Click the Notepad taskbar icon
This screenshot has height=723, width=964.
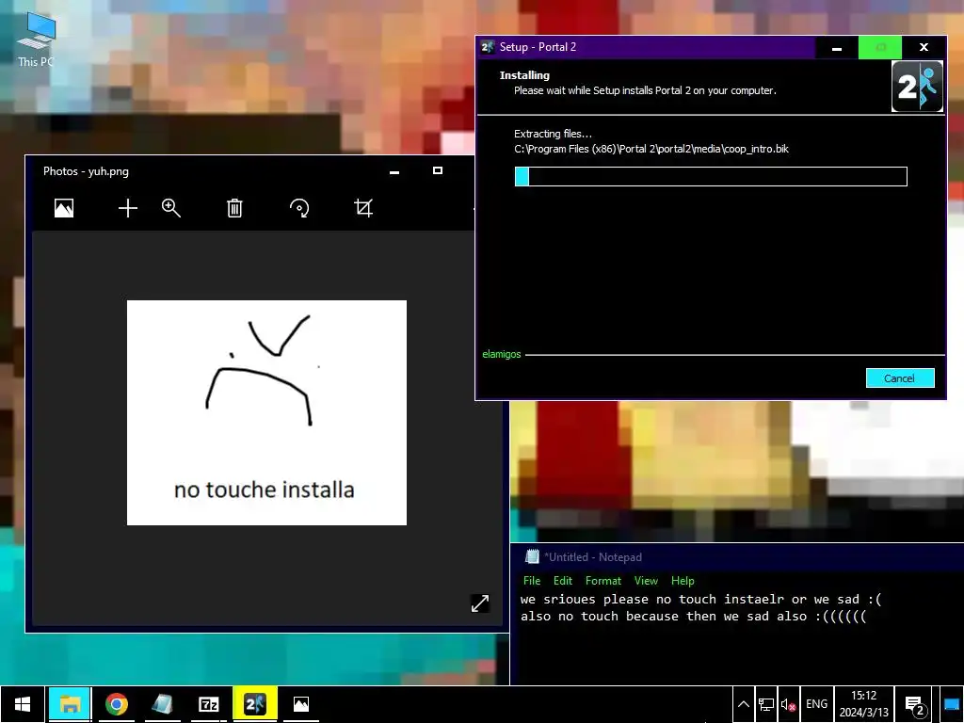162,704
